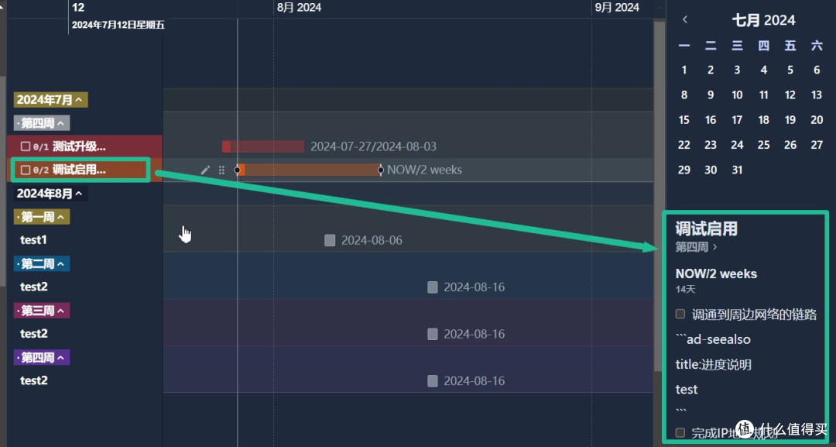Select the test1 task in the sidebar
Image resolution: width=836 pixels, height=447 pixels.
click(x=34, y=240)
